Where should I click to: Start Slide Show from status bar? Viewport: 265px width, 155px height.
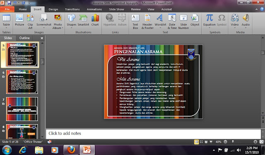211,142
